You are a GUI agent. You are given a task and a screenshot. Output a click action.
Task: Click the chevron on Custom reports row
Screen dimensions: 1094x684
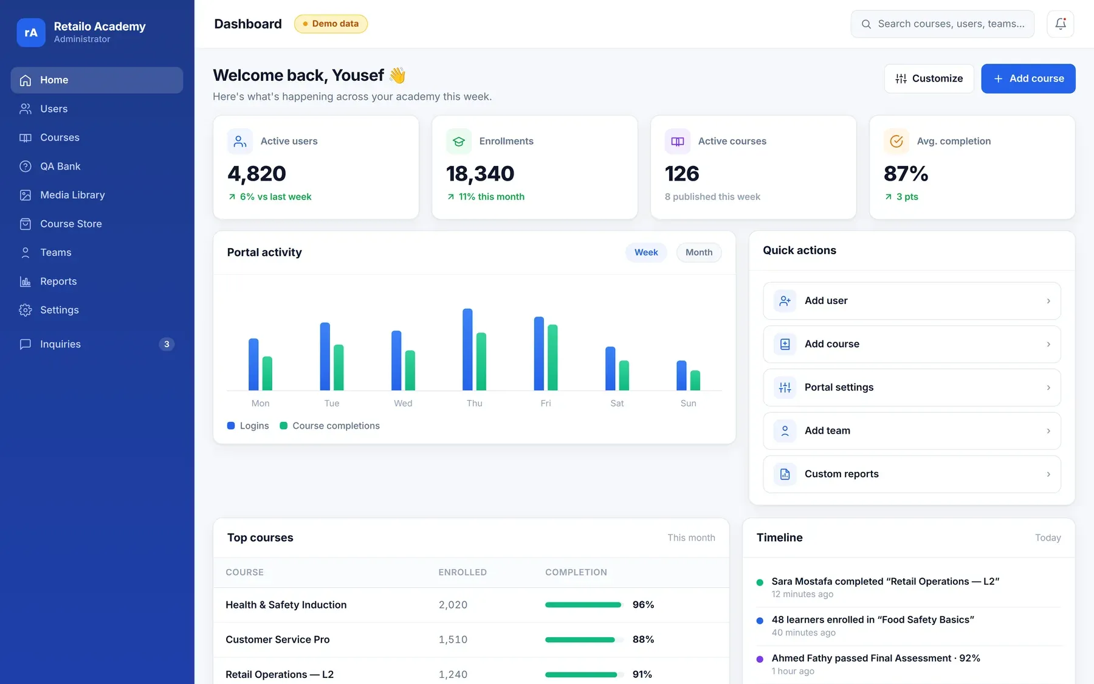(1048, 474)
